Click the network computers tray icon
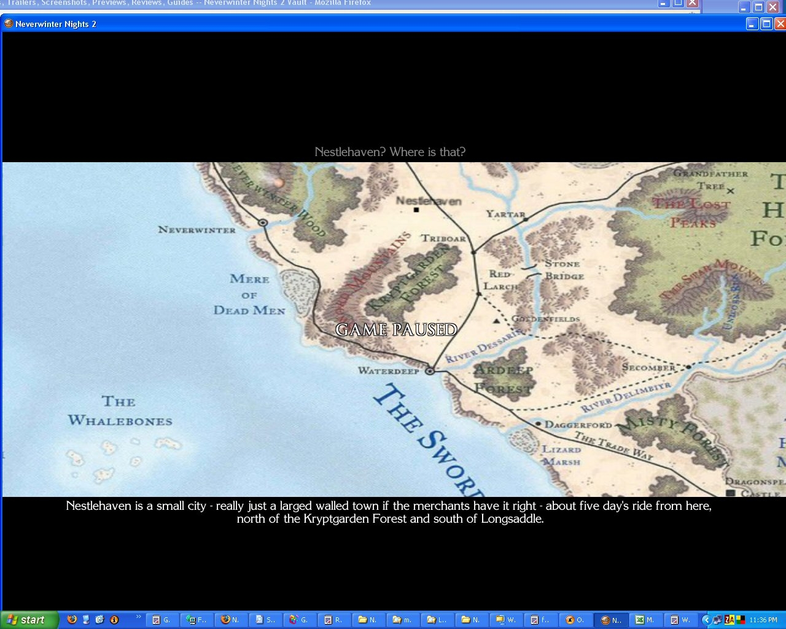This screenshot has height=629, width=786. [717, 620]
